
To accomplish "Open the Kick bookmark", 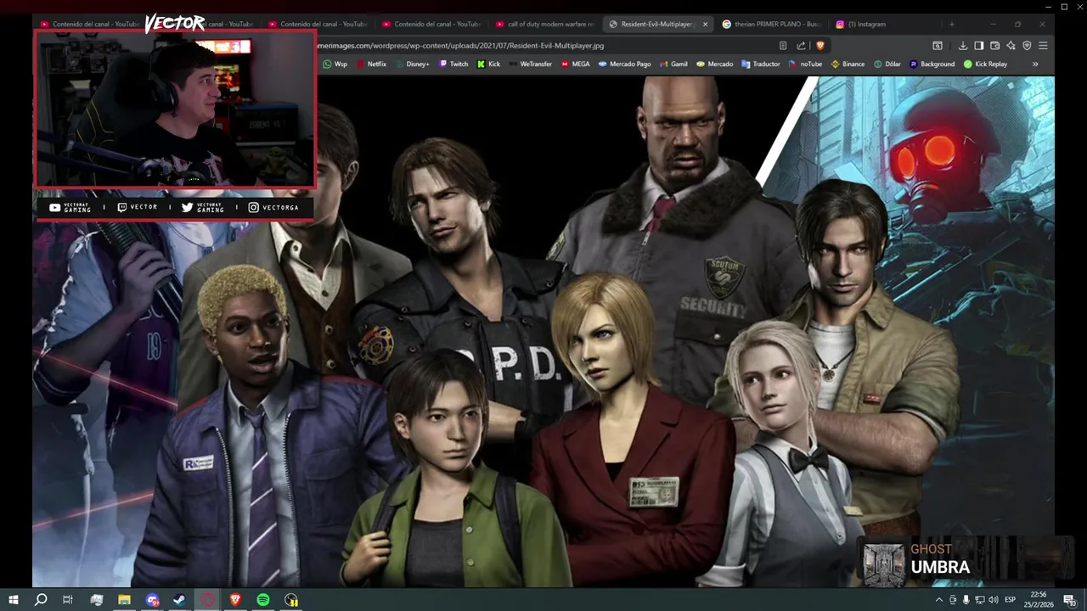I will pyautogui.click(x=488, y=64).
